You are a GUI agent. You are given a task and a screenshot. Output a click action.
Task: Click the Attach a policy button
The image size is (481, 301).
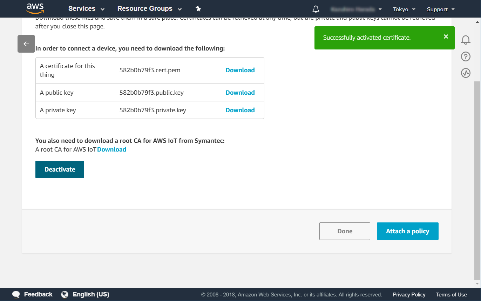coord(407,231)
